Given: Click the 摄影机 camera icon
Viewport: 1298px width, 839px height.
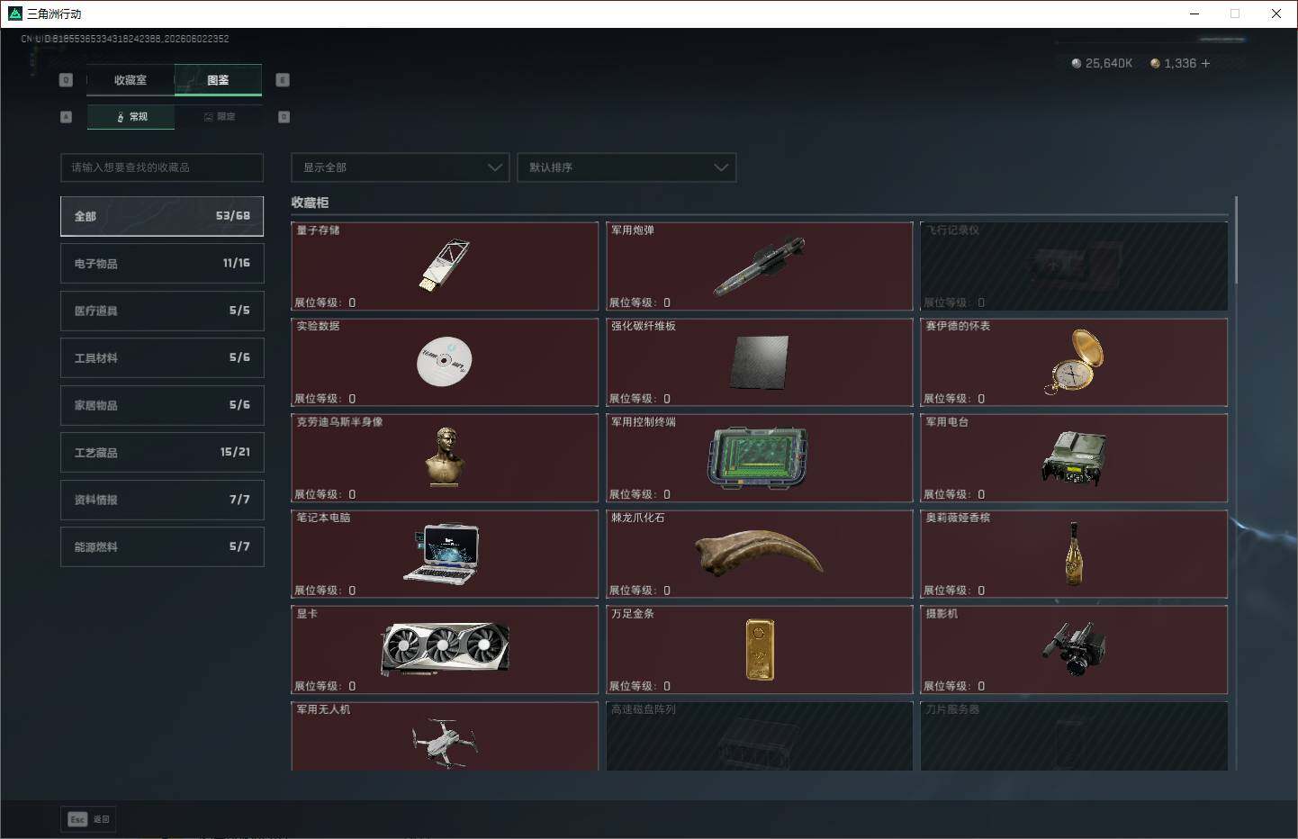Looking at the screenshot, I should (x=1074, y=649).
